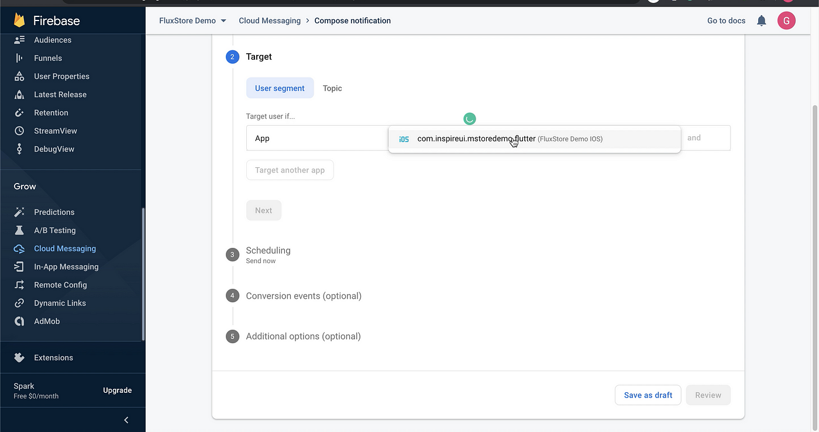Click the Next button
This screenshot has height=432, width=819.
(263, 210)
